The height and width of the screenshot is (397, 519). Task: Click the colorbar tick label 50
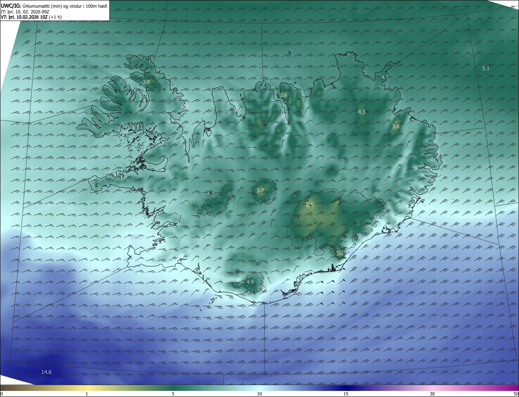click(x=516, y=394)
